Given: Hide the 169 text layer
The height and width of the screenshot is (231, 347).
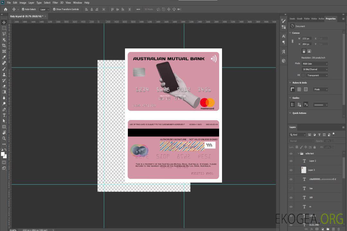Looking at the screenshot, I should coord(291,198).
